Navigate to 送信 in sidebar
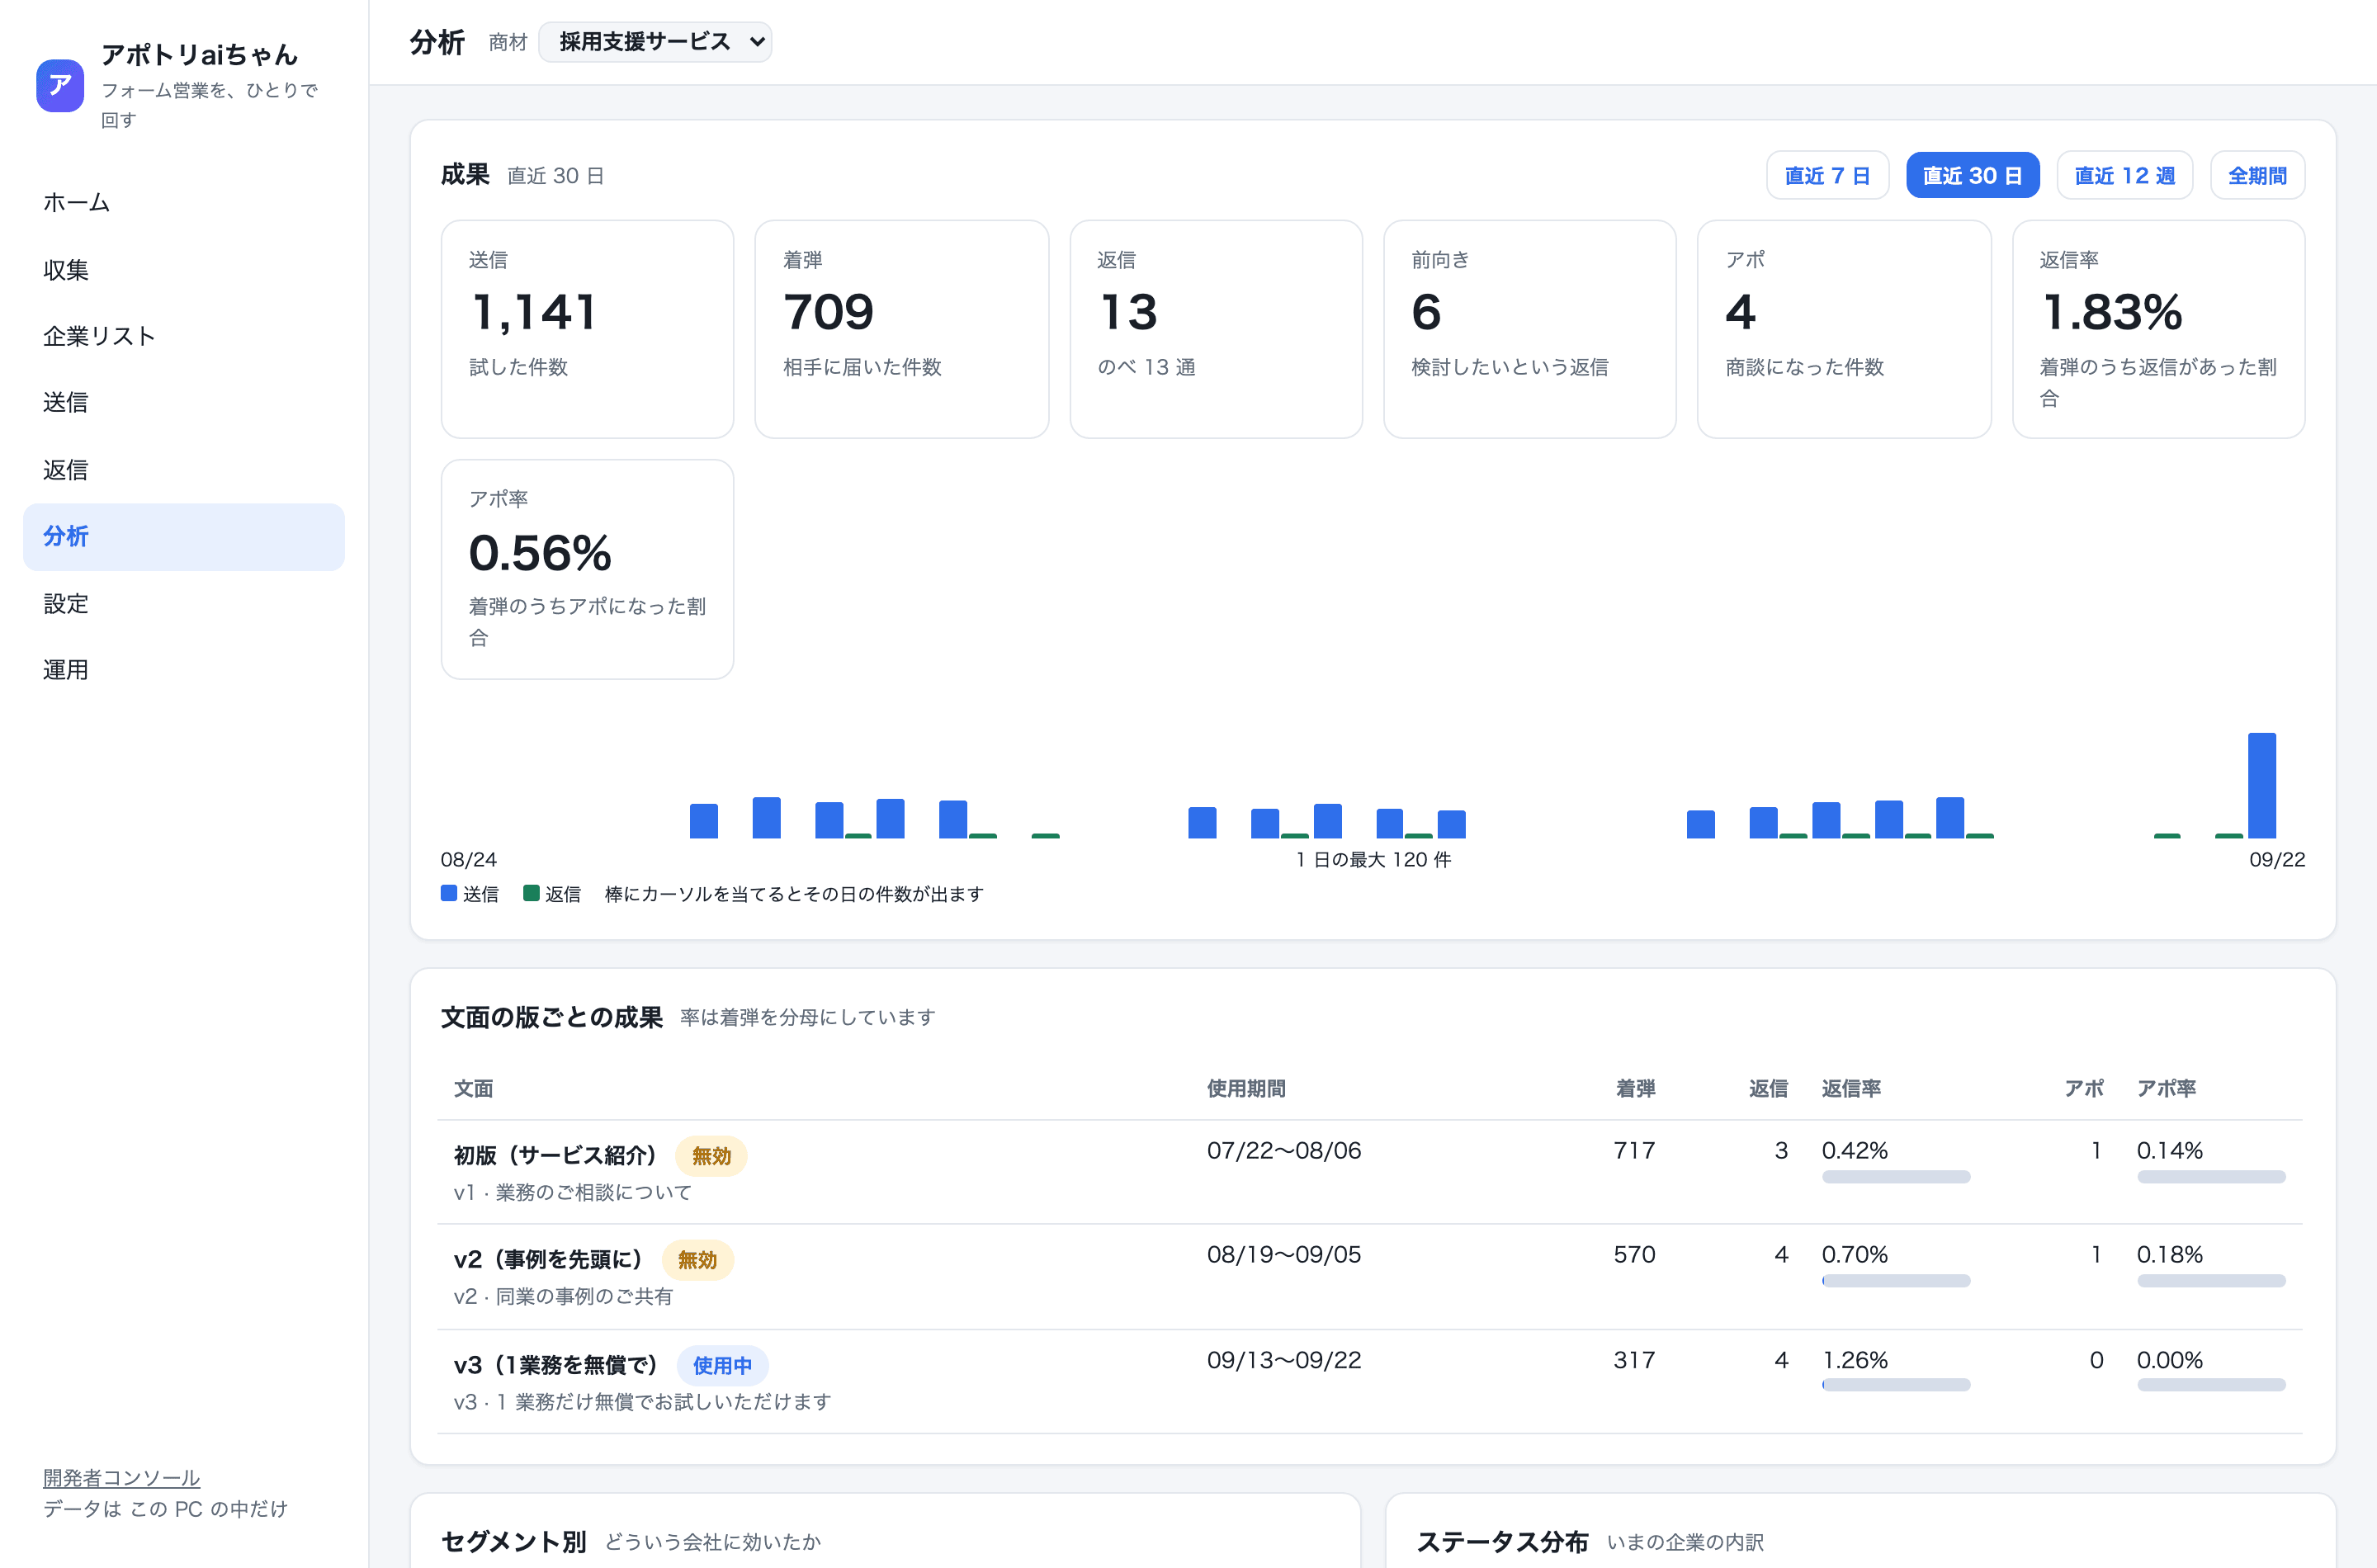2377x1568 pixels. [x=184, y=403]
